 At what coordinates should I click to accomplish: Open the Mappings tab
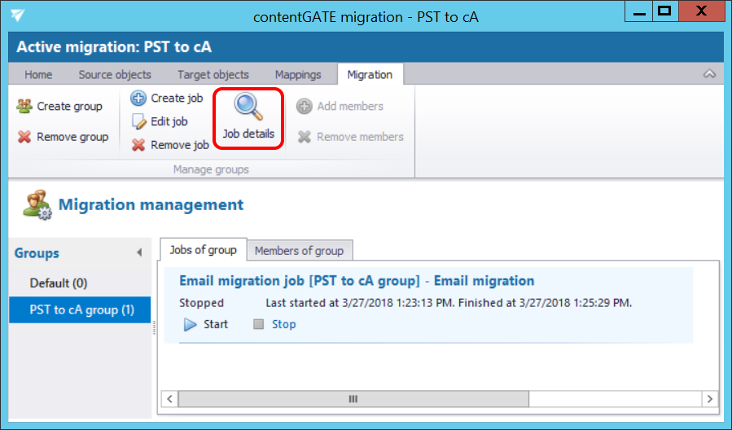[298, 75]
